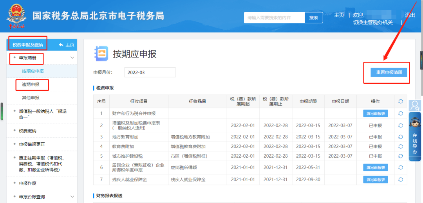Open the 申报月份 2022-03 selector

coord(150,72)
